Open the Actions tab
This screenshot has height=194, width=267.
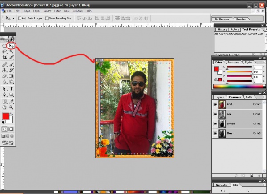coord(235,29)
